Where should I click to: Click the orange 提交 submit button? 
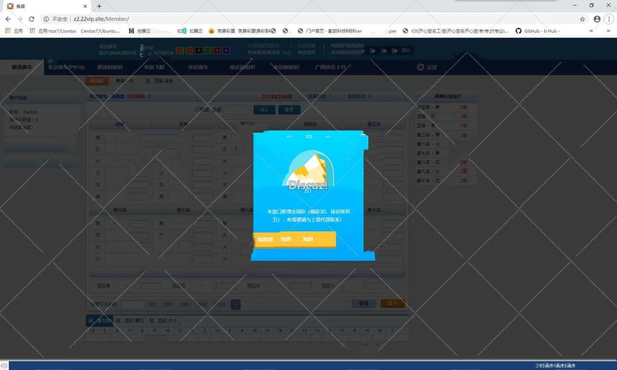coord(392,304)
